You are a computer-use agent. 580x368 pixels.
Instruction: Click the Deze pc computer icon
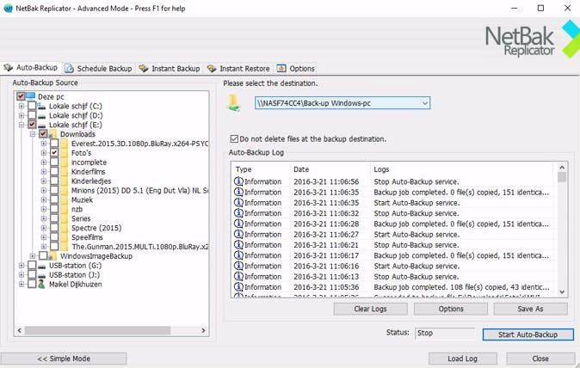[31, 96]
